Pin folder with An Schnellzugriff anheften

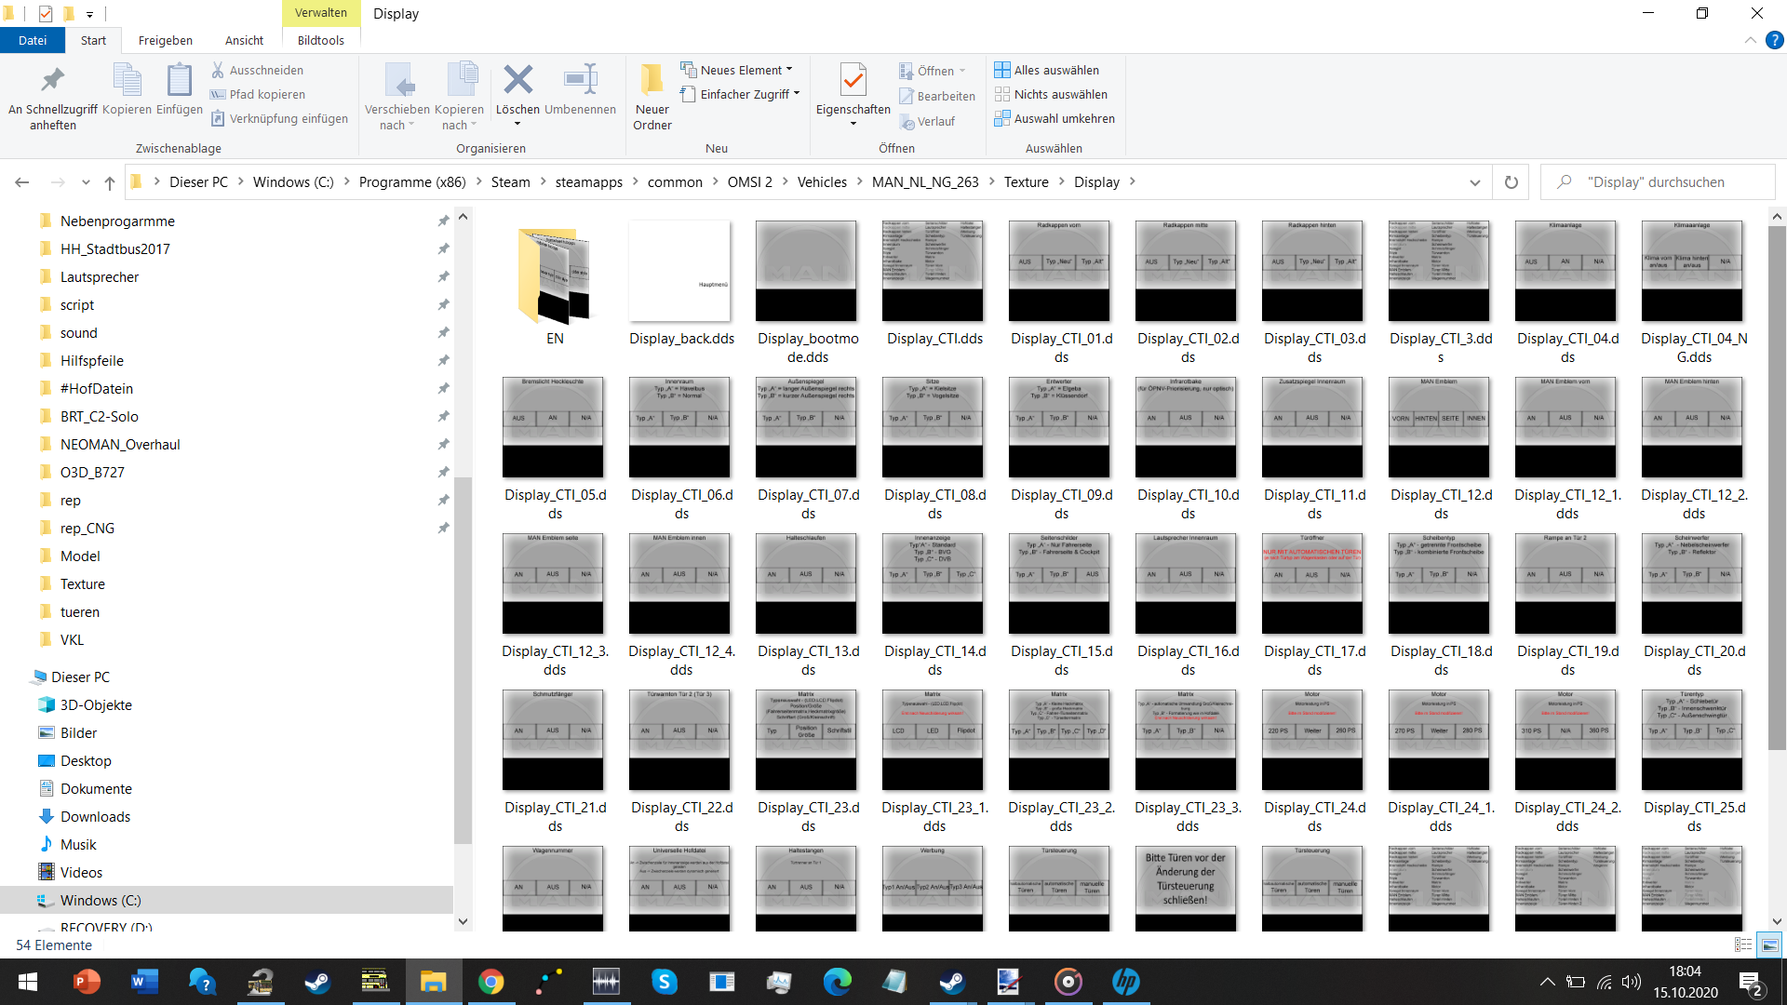pos(53,97)
